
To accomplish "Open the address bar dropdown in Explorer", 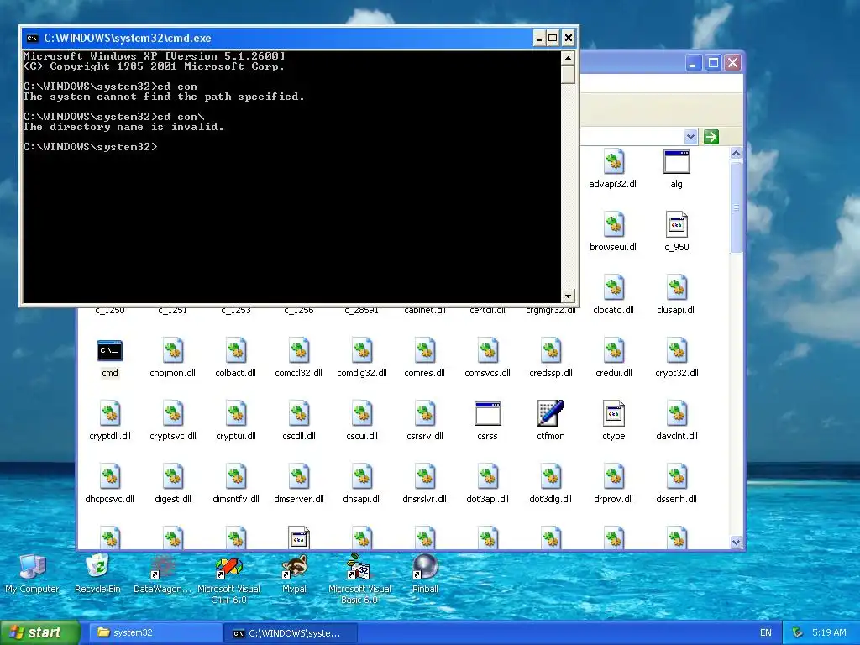I will [690, 137].
